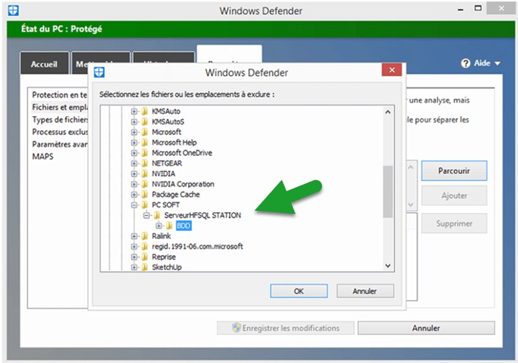
Task: Click the Reprise folder icon
Action: (x=145, y=257)
